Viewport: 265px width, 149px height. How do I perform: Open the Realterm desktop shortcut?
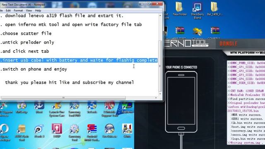[x=127, y=108]
